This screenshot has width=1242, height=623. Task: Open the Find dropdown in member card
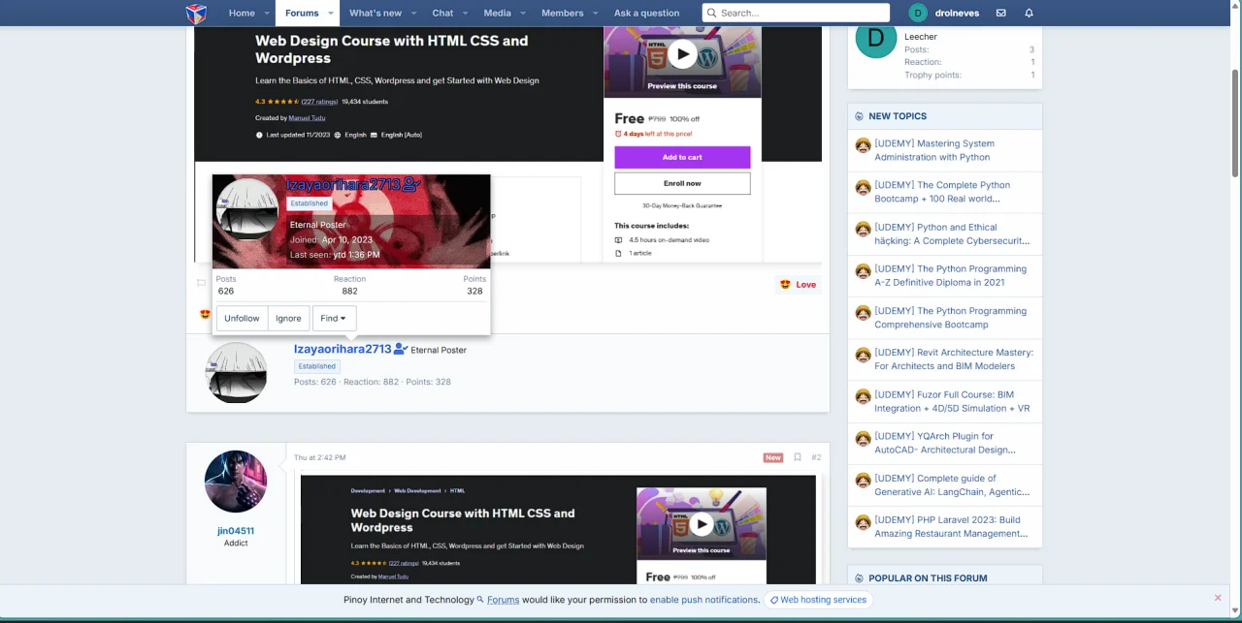[x=334, y=318]
